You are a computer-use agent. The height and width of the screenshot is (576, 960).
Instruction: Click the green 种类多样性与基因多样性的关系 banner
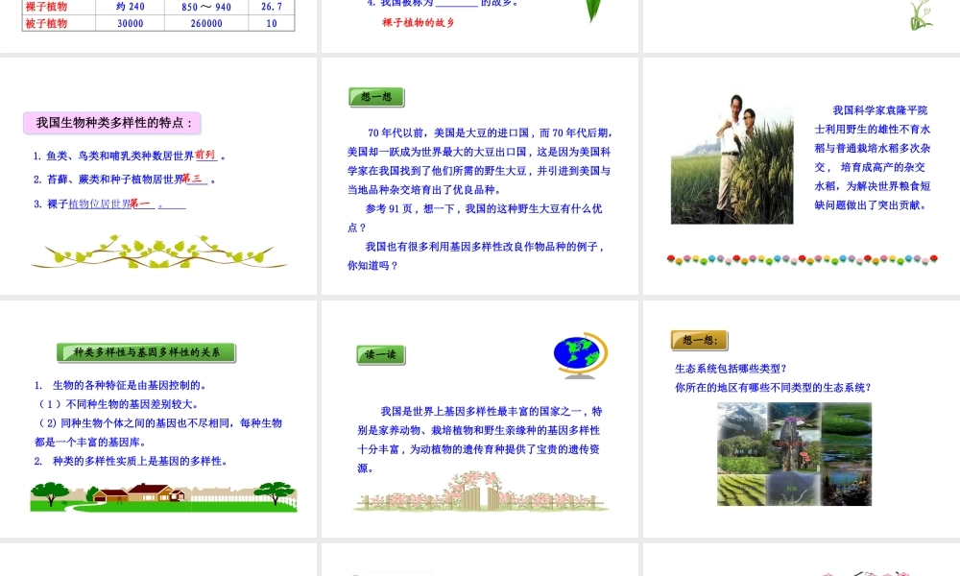[146, 352]
